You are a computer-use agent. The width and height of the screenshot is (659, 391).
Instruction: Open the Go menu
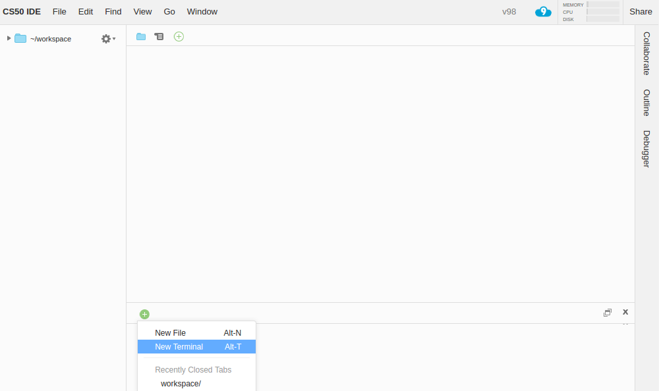(169, 12)
